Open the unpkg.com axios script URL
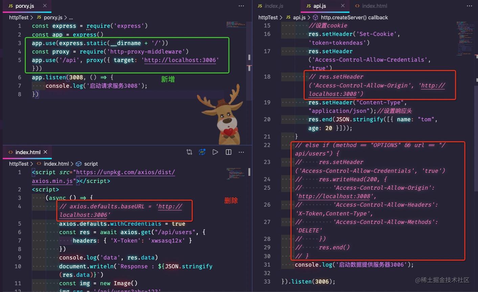478x292 pixels. point(126,172)
